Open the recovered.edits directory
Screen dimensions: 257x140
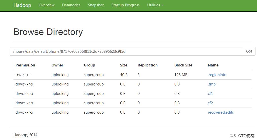coord(221,112)
